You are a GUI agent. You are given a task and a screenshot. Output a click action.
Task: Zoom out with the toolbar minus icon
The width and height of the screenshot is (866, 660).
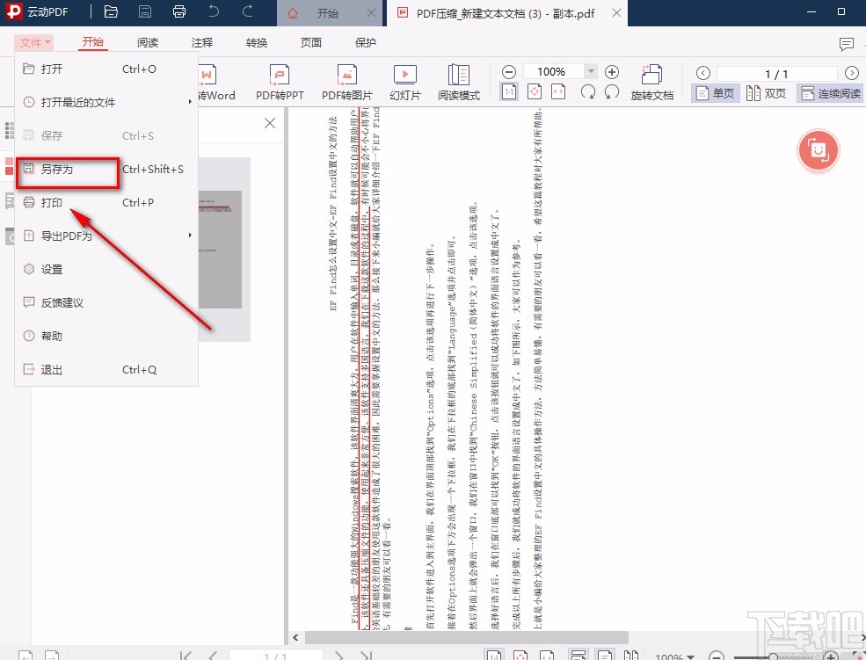(x=509, y=72)
